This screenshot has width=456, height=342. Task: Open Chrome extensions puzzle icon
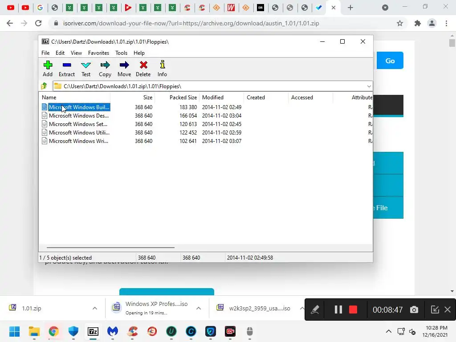click(x=418, y=23)
